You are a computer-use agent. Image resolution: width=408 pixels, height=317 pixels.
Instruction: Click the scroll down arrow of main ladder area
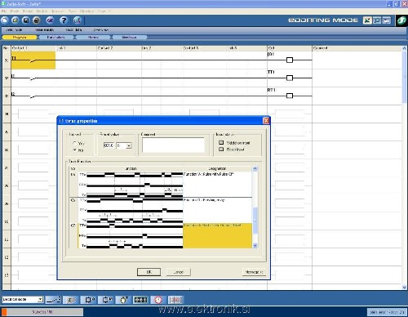[404, 287]
